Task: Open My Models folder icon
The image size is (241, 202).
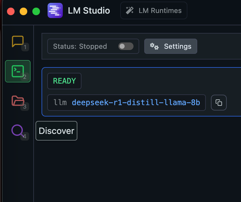Action: (18, 101)
